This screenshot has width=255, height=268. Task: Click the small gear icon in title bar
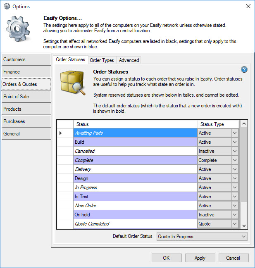point(7,7)
